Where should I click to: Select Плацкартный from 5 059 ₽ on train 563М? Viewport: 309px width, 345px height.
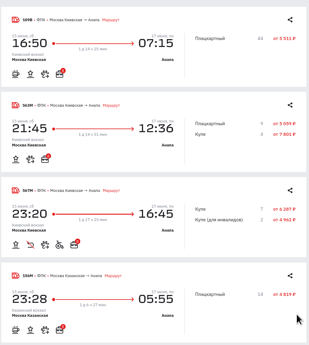(245, 124)
